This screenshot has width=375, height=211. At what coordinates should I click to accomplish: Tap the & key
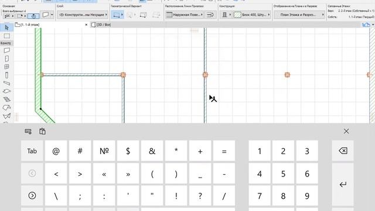pyautogui.click(x=152, y=151)
